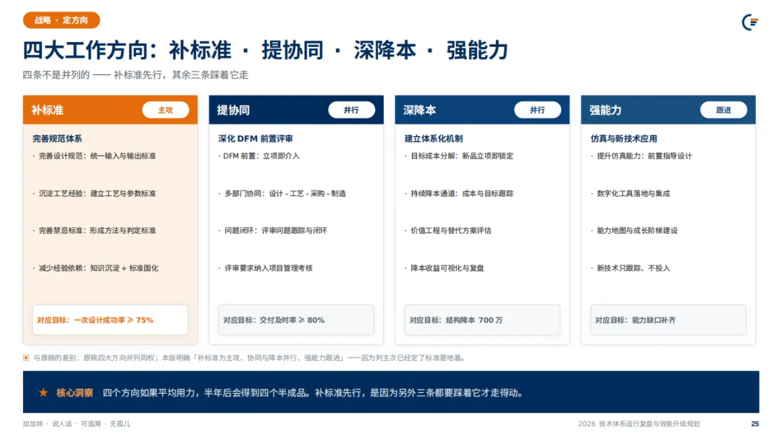782x440 pixels.
Task: Click the small orange square icon before 与原稿的差别
Action: (x=26, y=357)
